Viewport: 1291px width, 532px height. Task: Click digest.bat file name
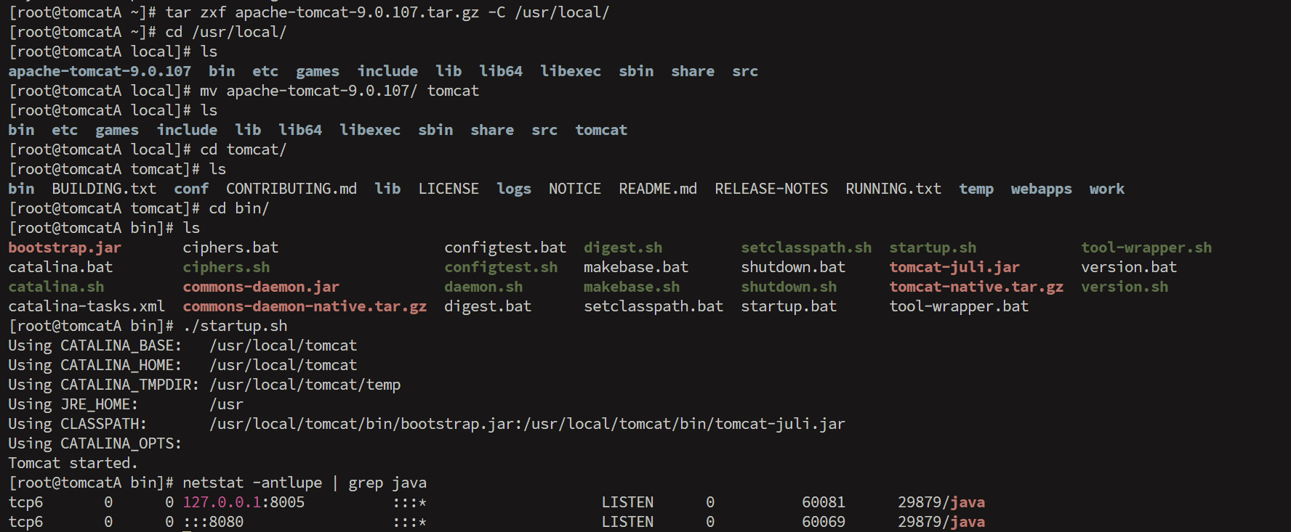pyautogui.click(x=488, y=306)
